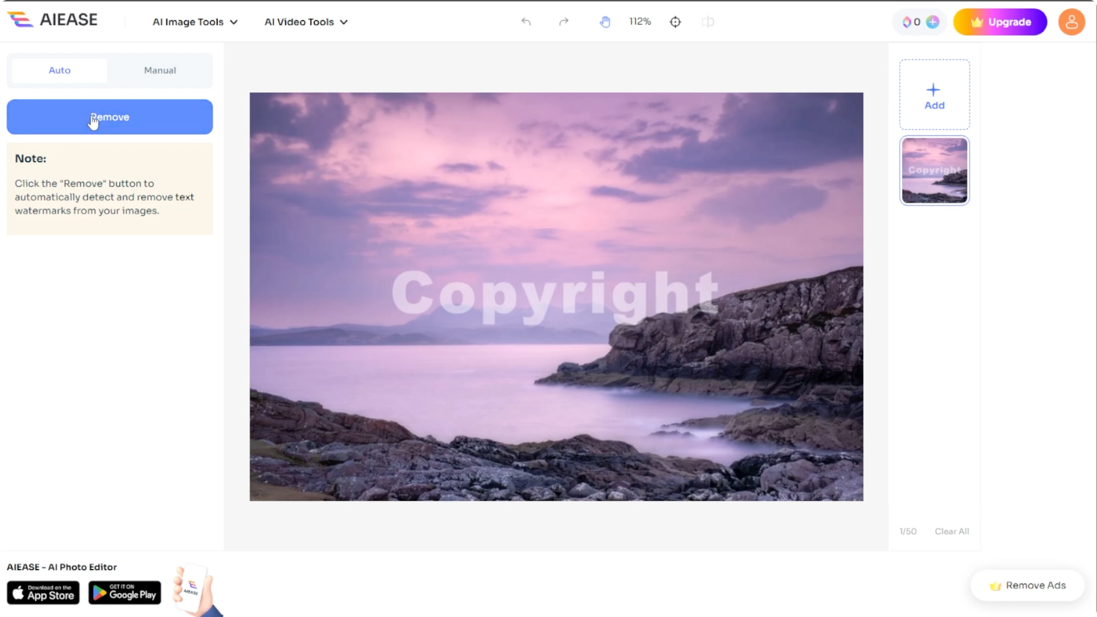This screenshot has width=1097, height=617.
Task: Open the user profile avatar
Action: pos(1071,22)
